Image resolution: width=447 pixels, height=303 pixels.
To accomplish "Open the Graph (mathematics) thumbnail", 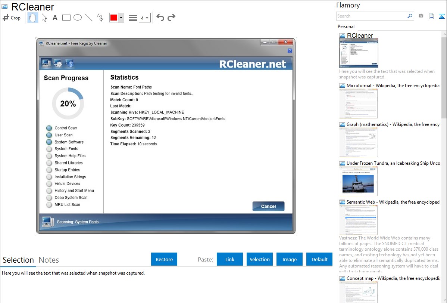I will click(358, 142).
